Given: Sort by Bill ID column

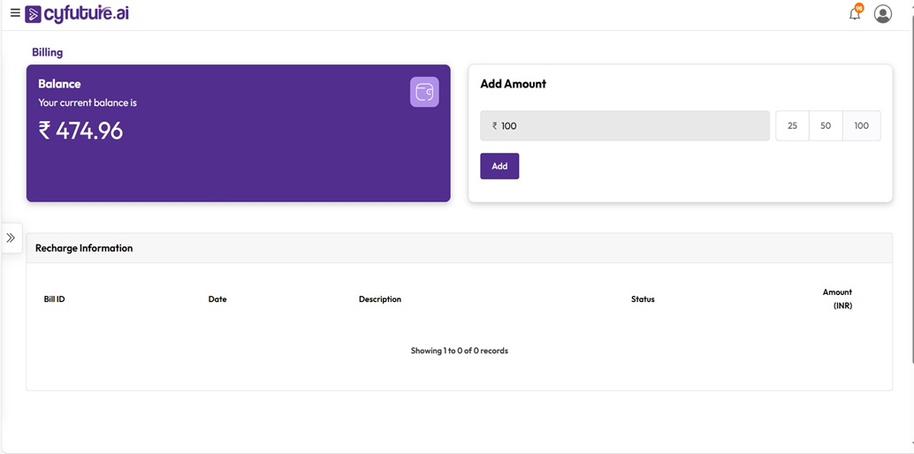Looking at the screenshot, I should 54,299.
